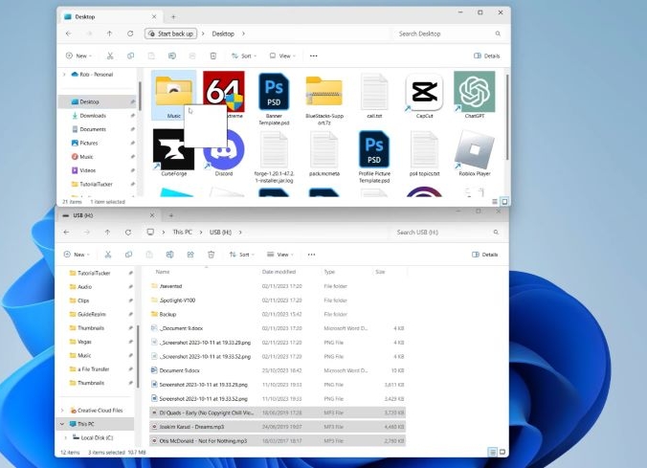
Task: Open See more menu in USB (H:) window
Action: [311, 255]
